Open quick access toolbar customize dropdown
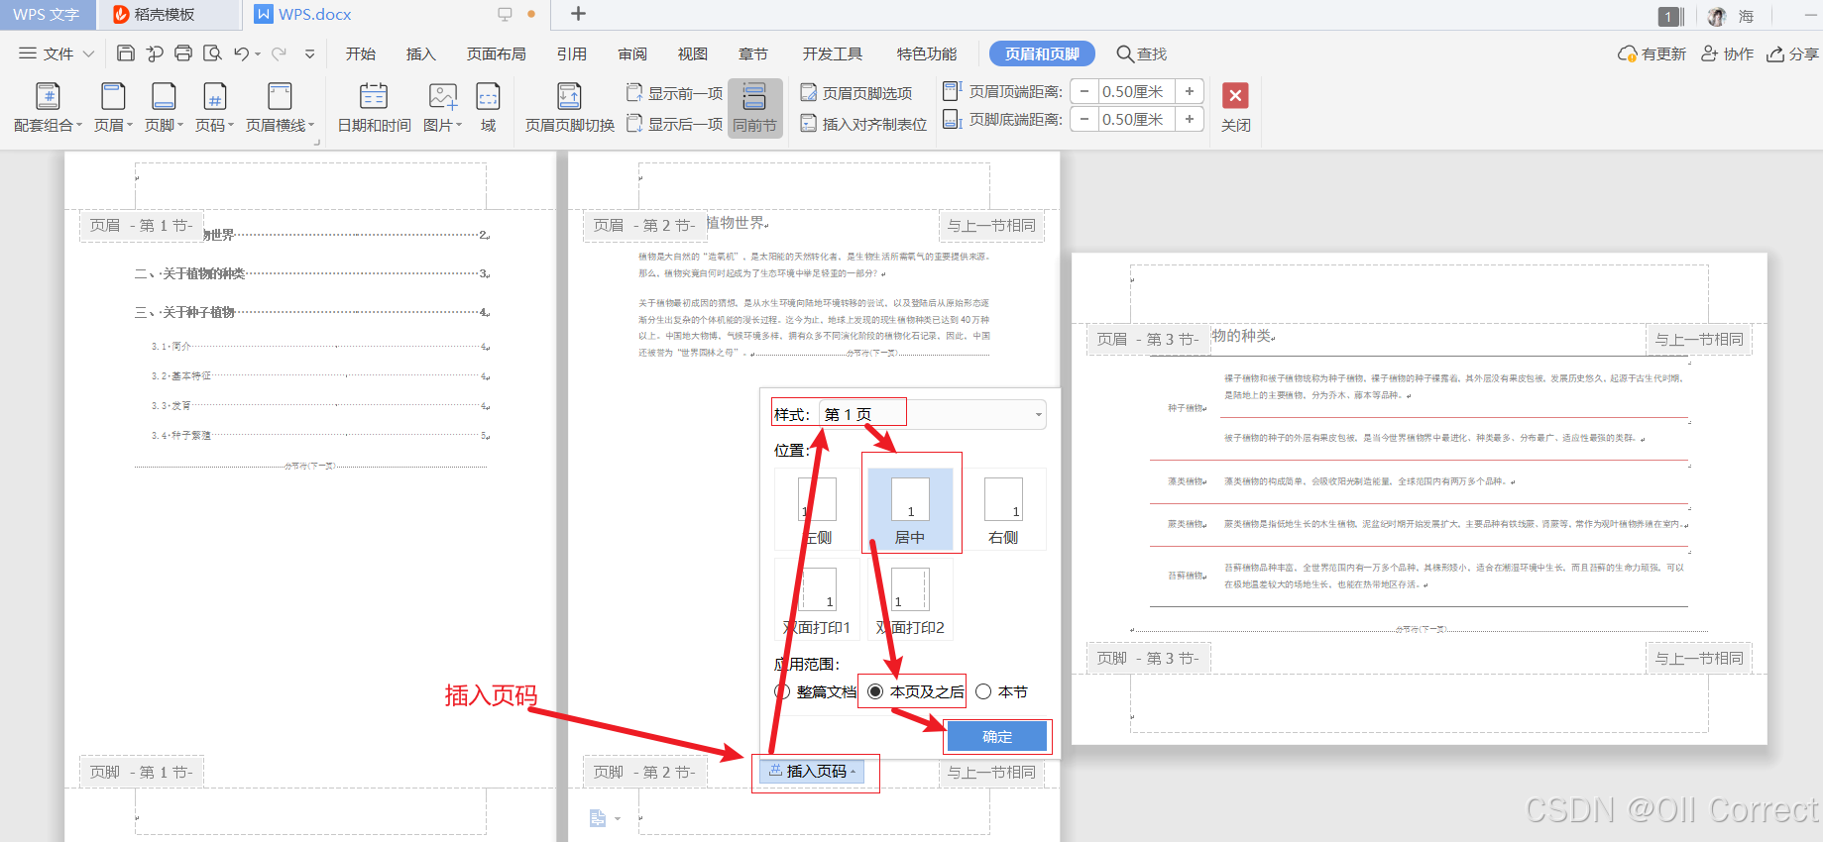This screenshot has height=842, width=1823. 309,54
